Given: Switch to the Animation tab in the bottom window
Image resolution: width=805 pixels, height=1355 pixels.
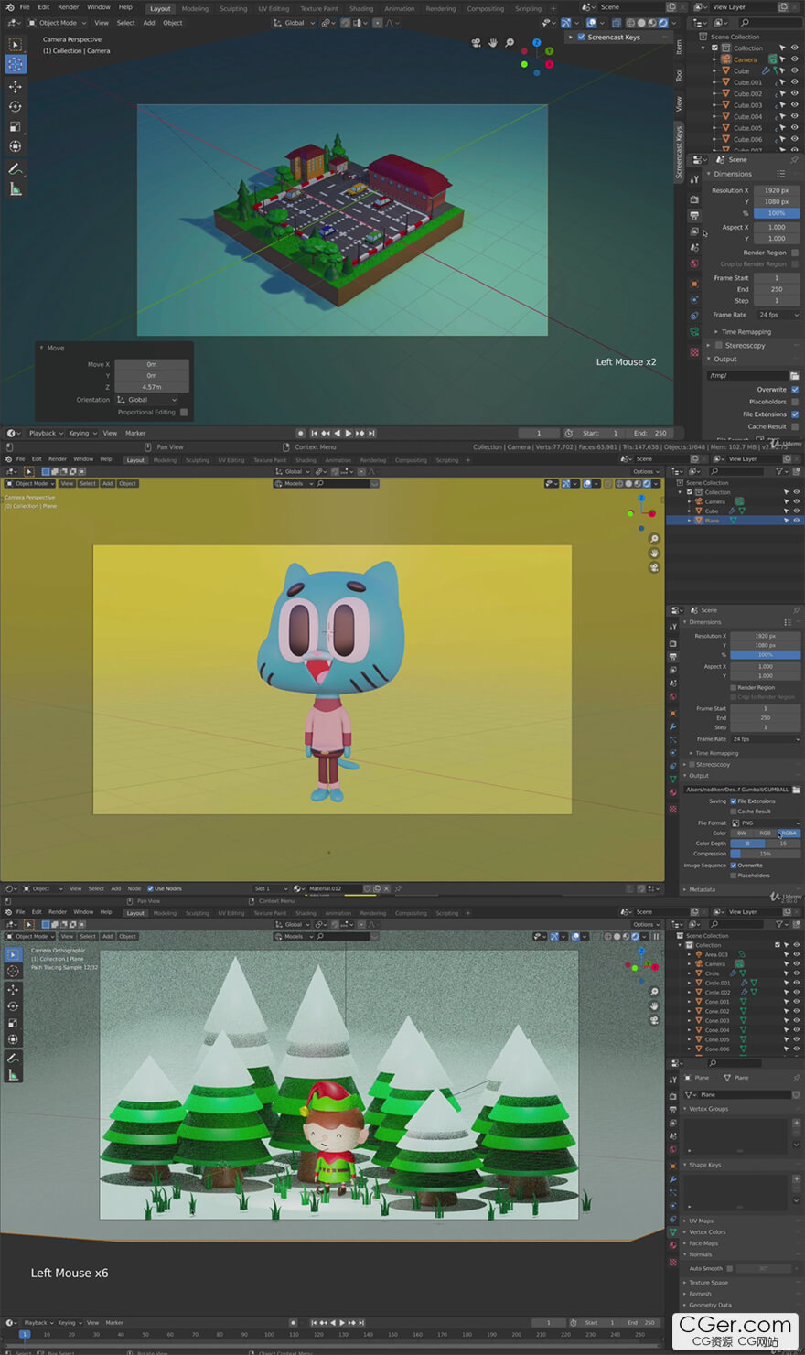Looking at the screenshot, I should point(338,913).
